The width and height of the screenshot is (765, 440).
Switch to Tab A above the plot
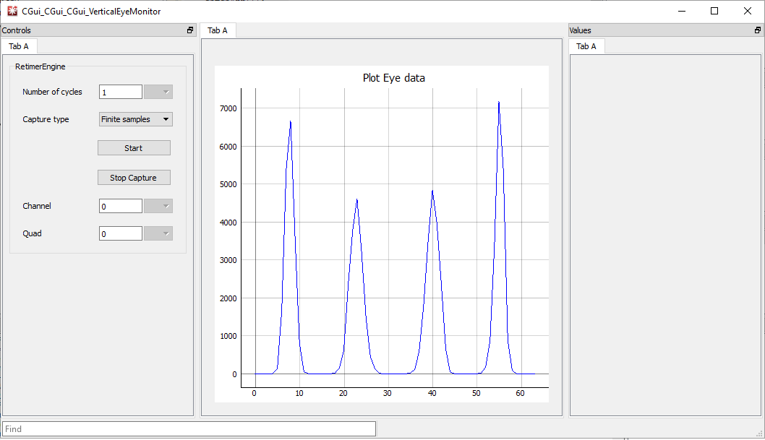click(x=218, y=30)
